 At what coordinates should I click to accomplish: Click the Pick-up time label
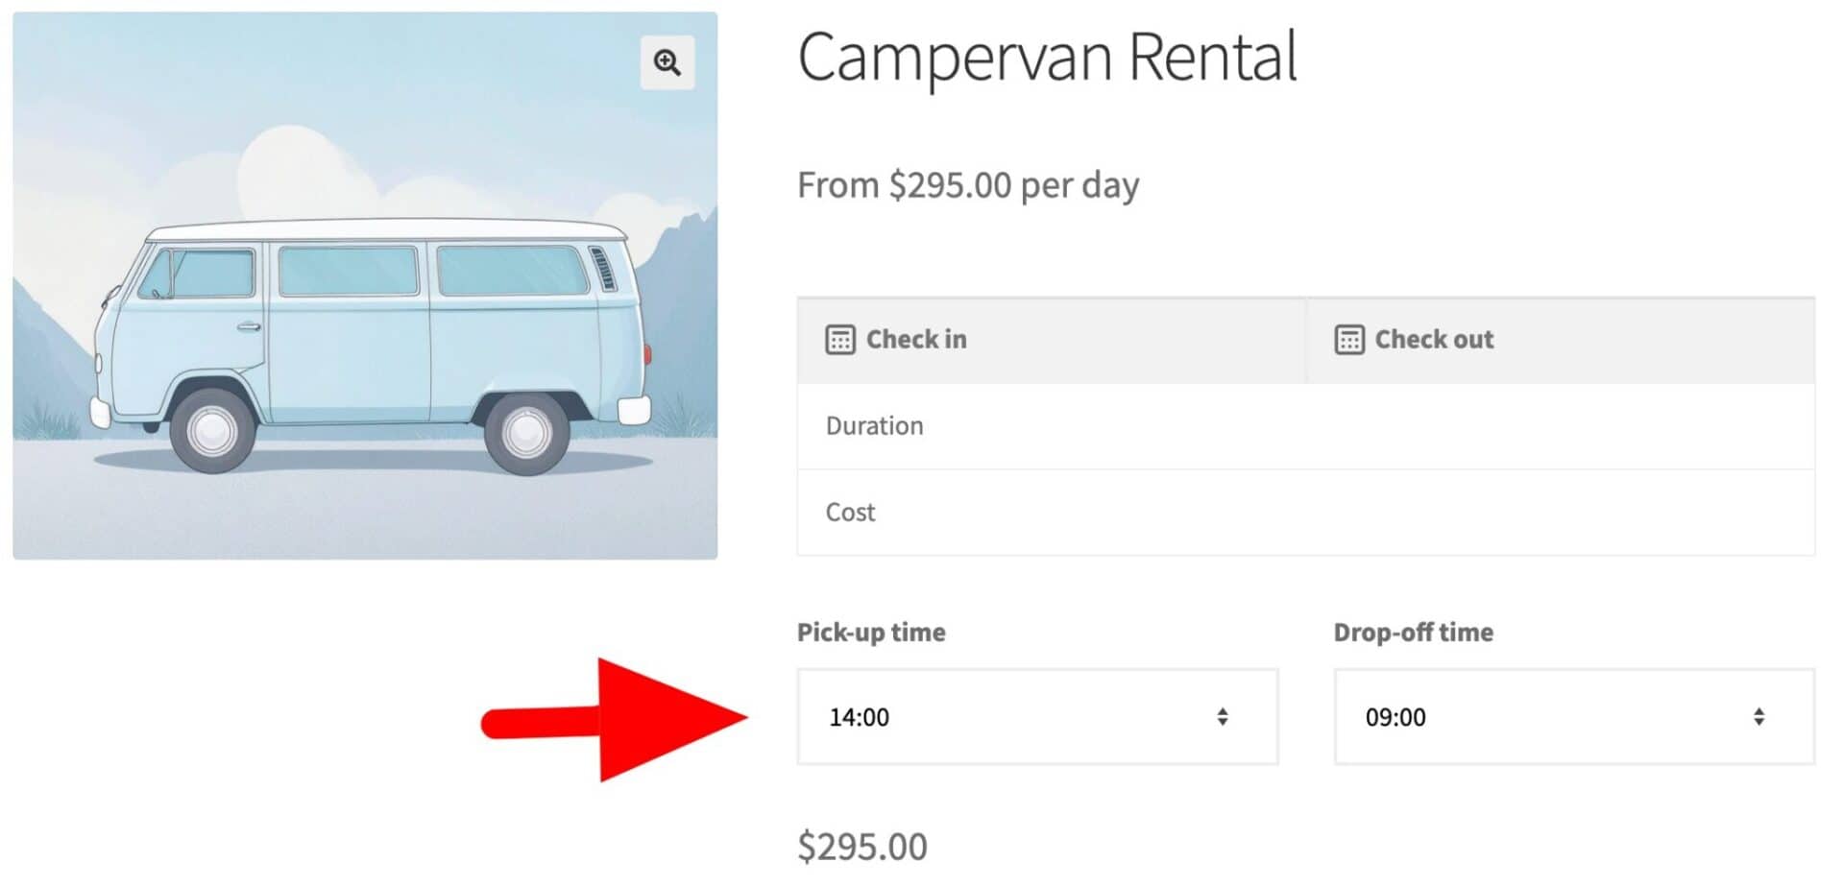[x=871, y=633]
